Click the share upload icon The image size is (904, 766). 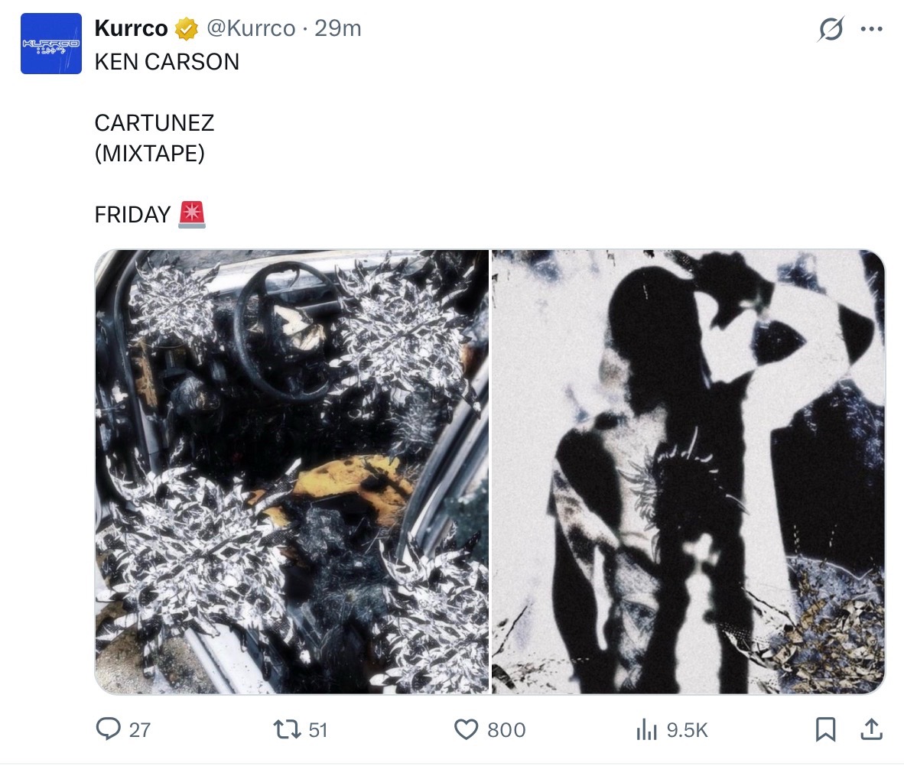[871, 729]
